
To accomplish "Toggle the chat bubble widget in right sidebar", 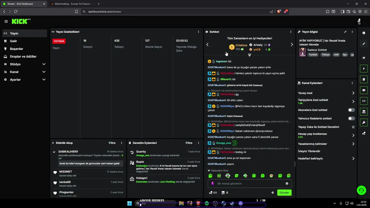I will click(x=364, y=90).
